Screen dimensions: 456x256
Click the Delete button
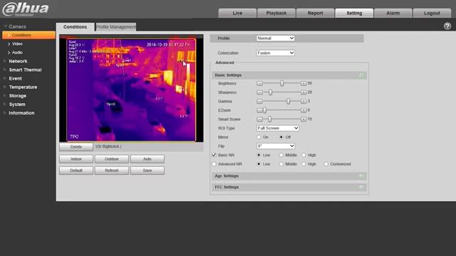click(x=76, y=147)
